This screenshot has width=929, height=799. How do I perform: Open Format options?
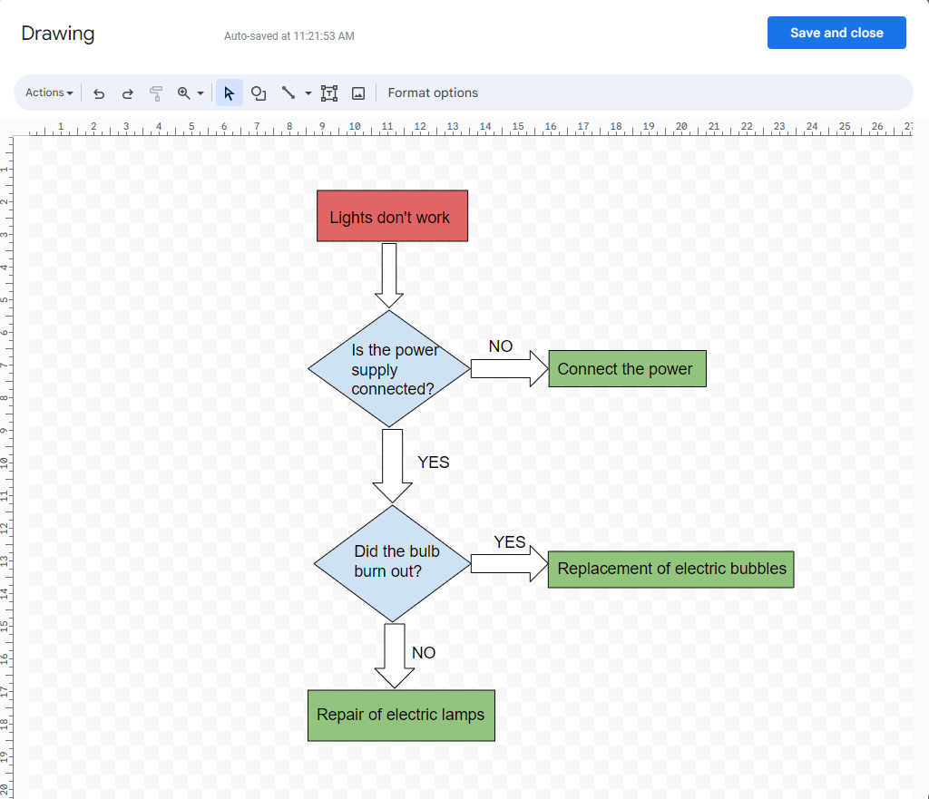tap(433, 93)
